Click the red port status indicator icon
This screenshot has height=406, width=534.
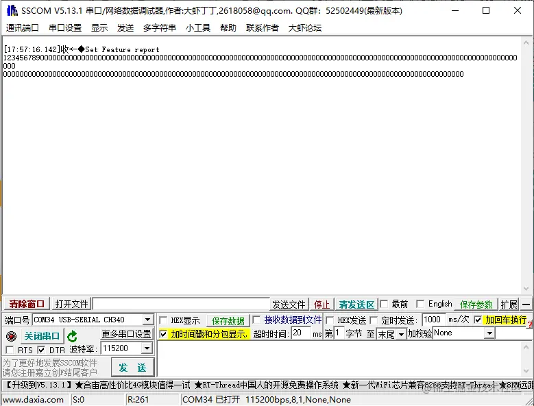(x=11, y=336)
